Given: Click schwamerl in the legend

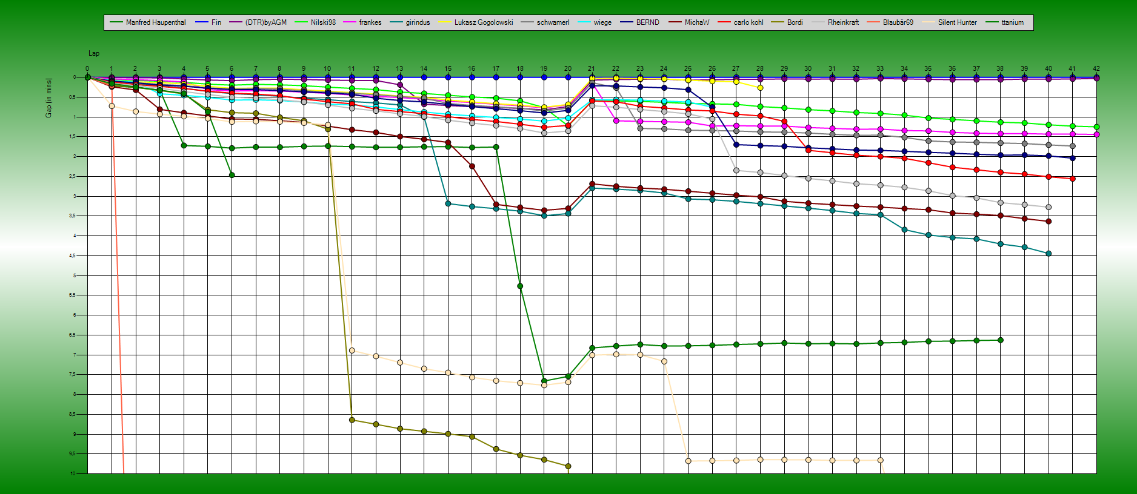Looking at the screenshot, I should [x=553, y=22].
